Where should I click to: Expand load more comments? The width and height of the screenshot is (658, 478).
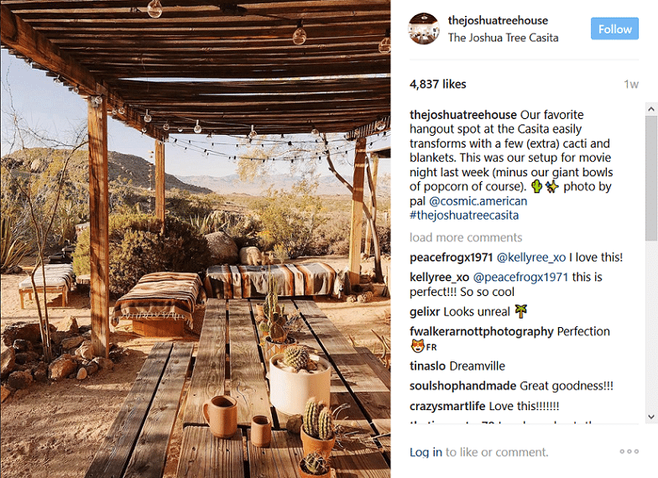466,237
